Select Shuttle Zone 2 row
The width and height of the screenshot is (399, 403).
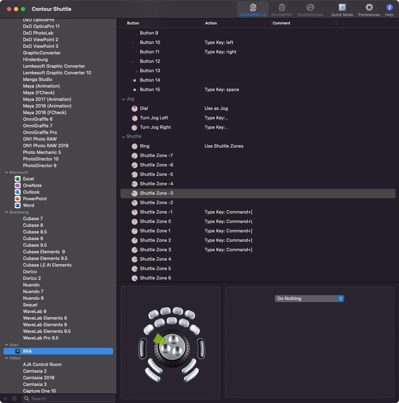(258, 240)
